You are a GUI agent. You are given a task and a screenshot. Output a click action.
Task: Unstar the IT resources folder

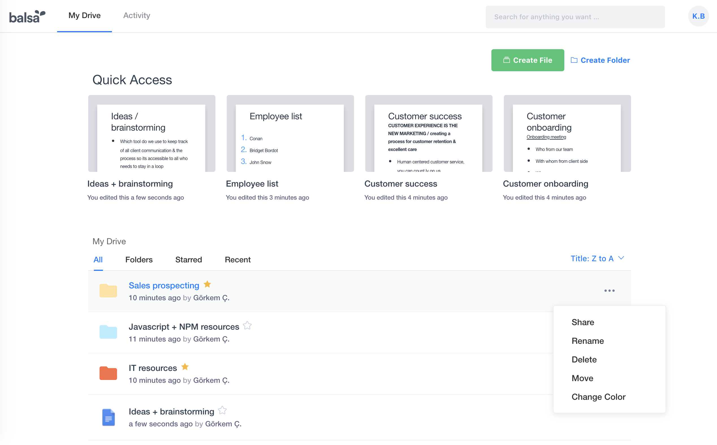click(x=185, y=367)
